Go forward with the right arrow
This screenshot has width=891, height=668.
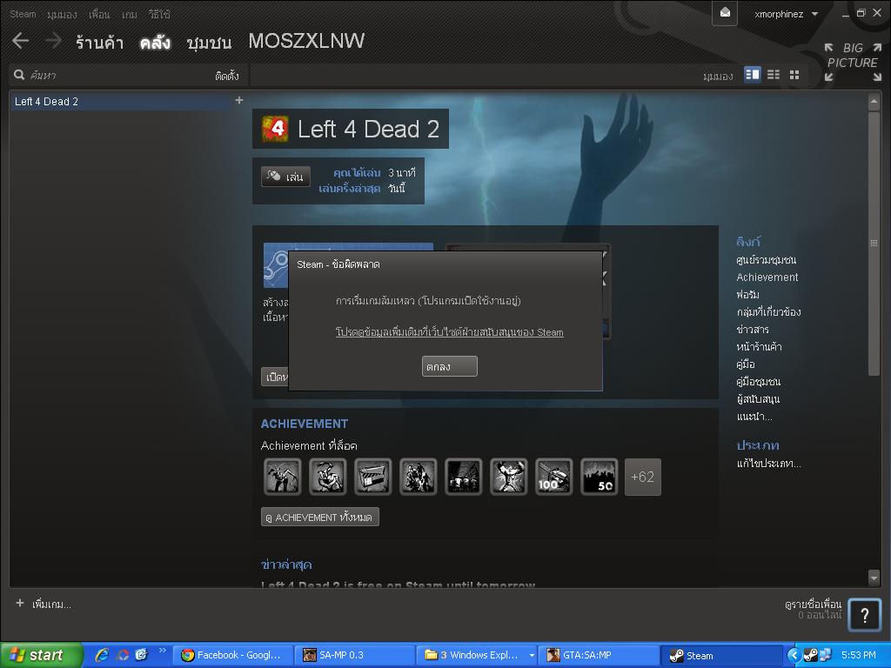pyautogui.click(x=53, y=41)
